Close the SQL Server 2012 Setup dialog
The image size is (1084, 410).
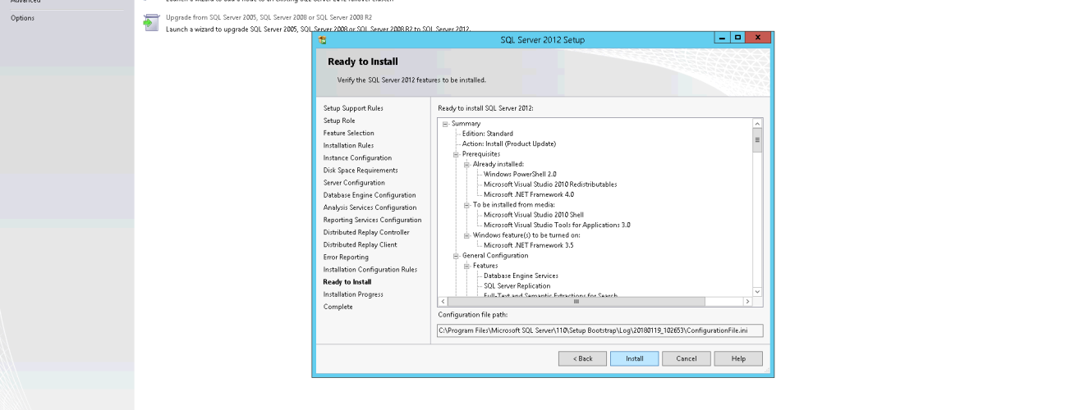pyautogui.click(x=757, y=39)
